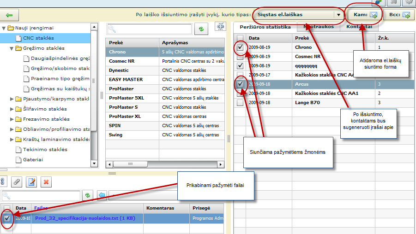Select the Gateriai tree item
This screenshot has height=234, width=416.
[33, 160]
